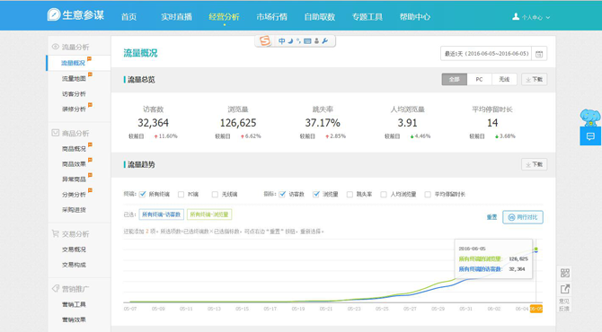Open 分类分析 in the sidebar
The height and width of the screenshot is (332, 602).
74,195
